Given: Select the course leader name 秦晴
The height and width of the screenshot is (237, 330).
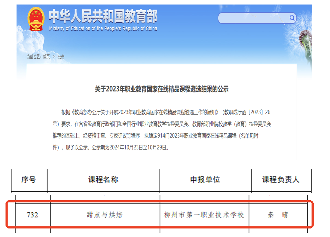Looking at the screenshot, I should (x=278, y=215).
